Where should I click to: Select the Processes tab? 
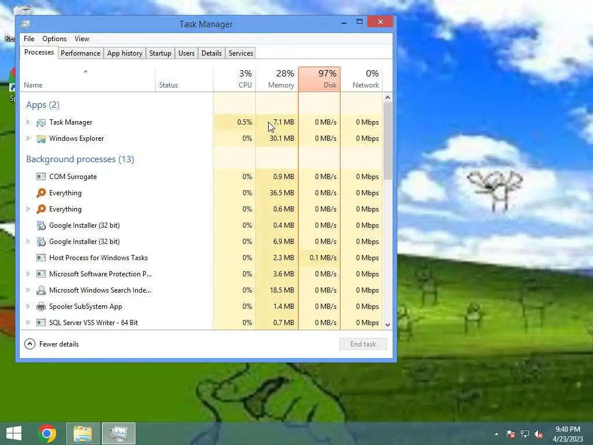tap(39, 52)
